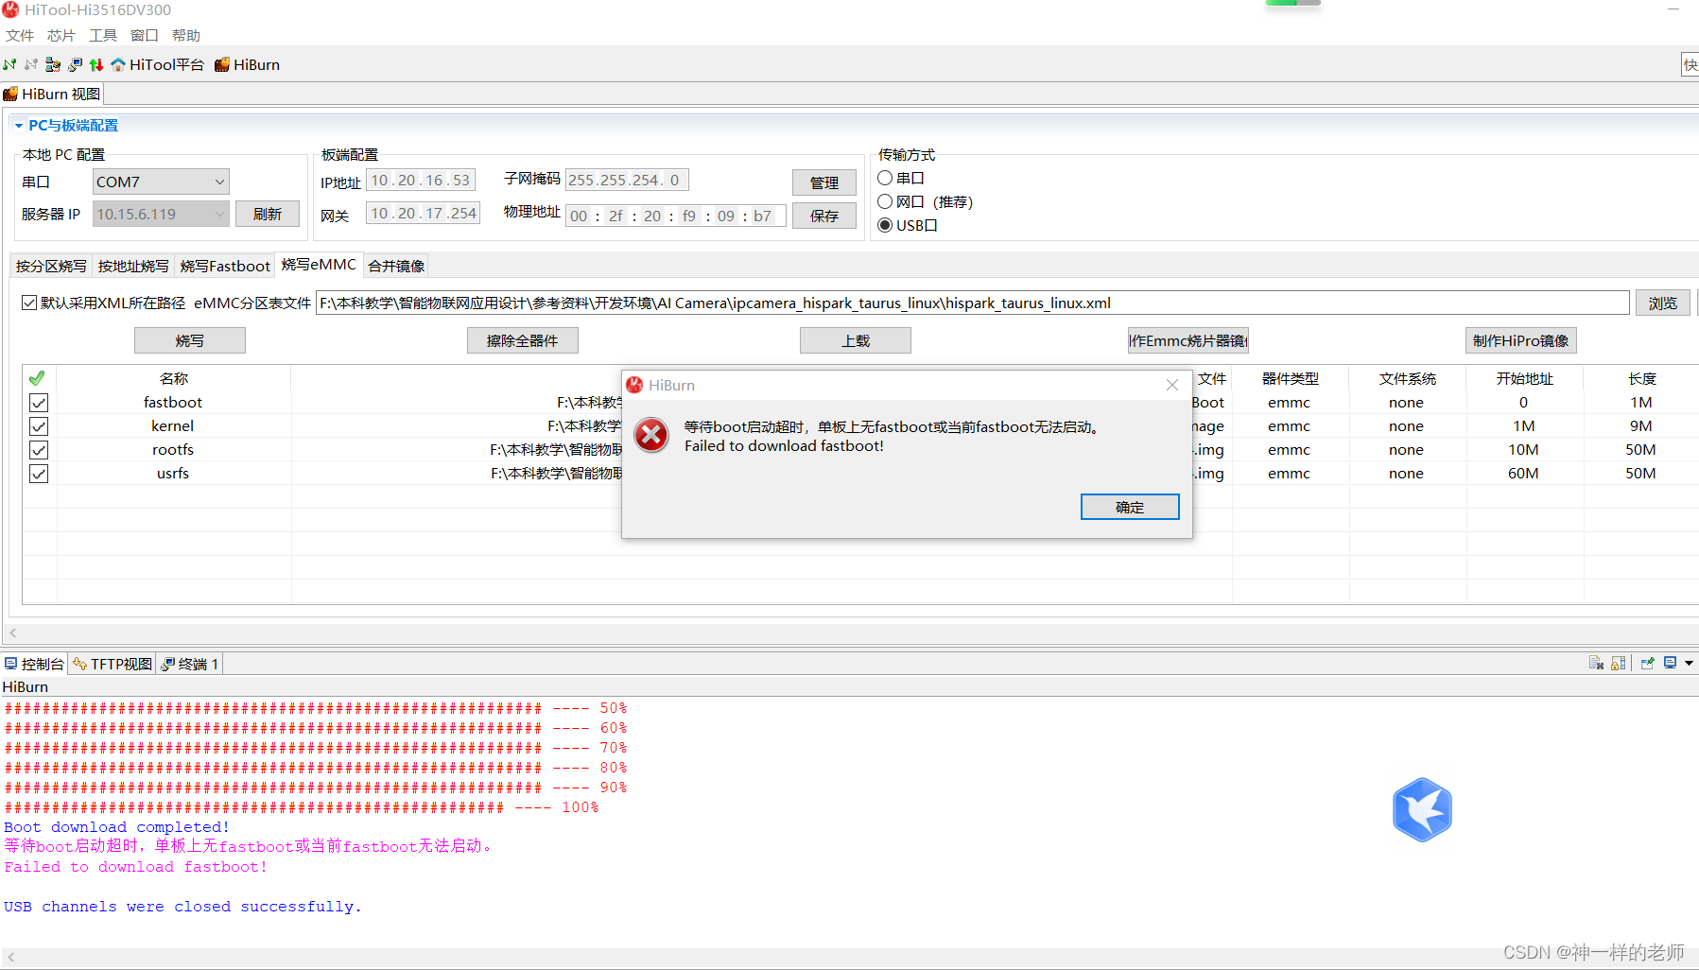
Task: Toggle the fastboot row checkbox
Action: [39, 403]
